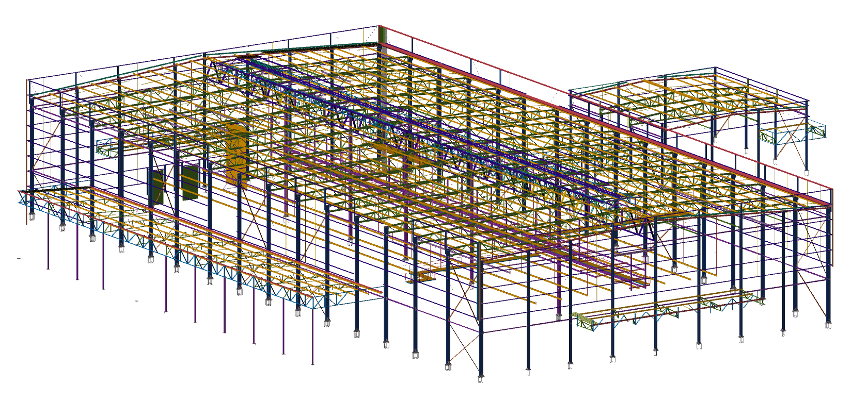Select the left dark green wall panel
852x401 pixels.
[157, 186]
